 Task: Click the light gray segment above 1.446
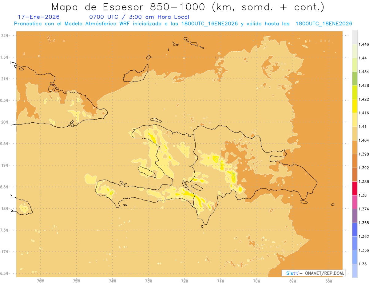[x=355, y=37]
